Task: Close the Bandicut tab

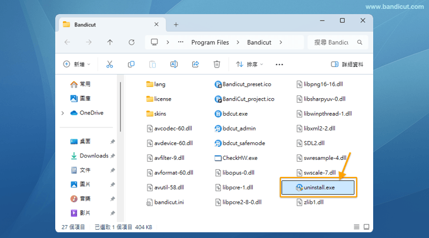Action: click(156, 24)
